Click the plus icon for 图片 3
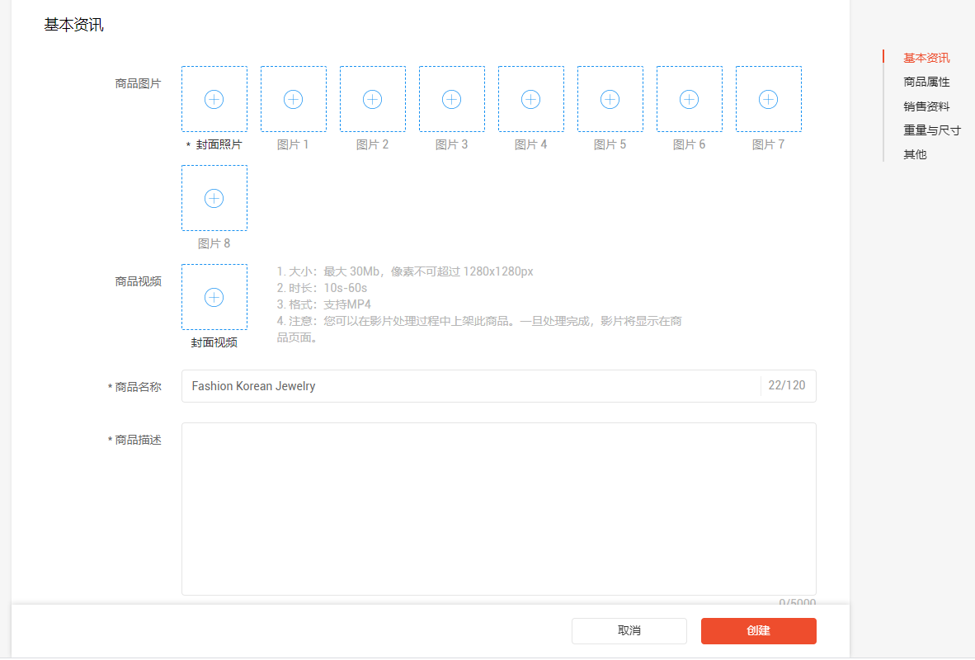 click(x=451, y=98)
